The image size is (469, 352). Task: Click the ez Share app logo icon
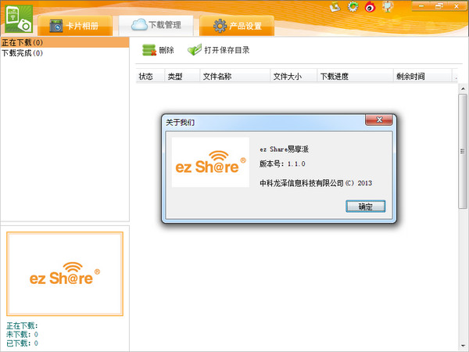(x=19, y=19)
